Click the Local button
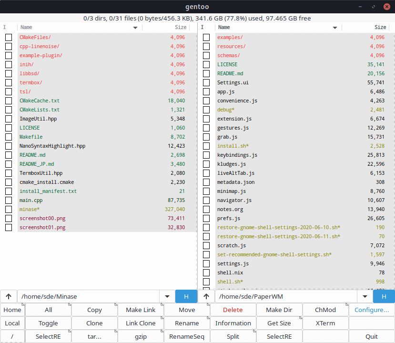The height and width of the screenshot is (343, 395). pyautogui.click(x=12, y=323)
